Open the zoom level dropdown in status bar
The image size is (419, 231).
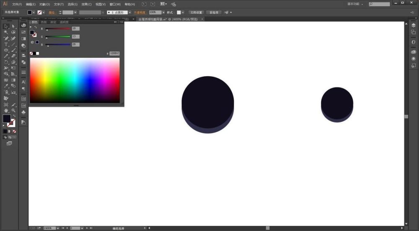click(x=57, y=228)
